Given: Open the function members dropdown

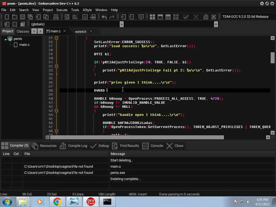Looking at the screenshot, I should [x=216, y=24].
